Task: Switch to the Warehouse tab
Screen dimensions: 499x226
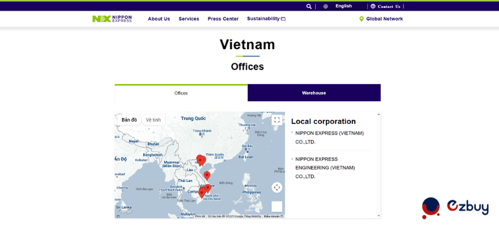Action: 314,93
